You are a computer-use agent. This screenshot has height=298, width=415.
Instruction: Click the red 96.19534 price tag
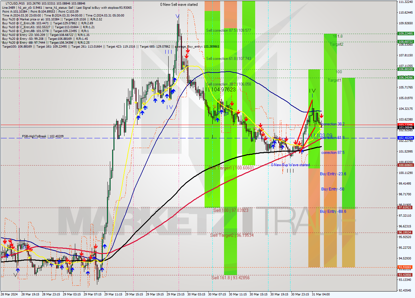tap(405, 232)
